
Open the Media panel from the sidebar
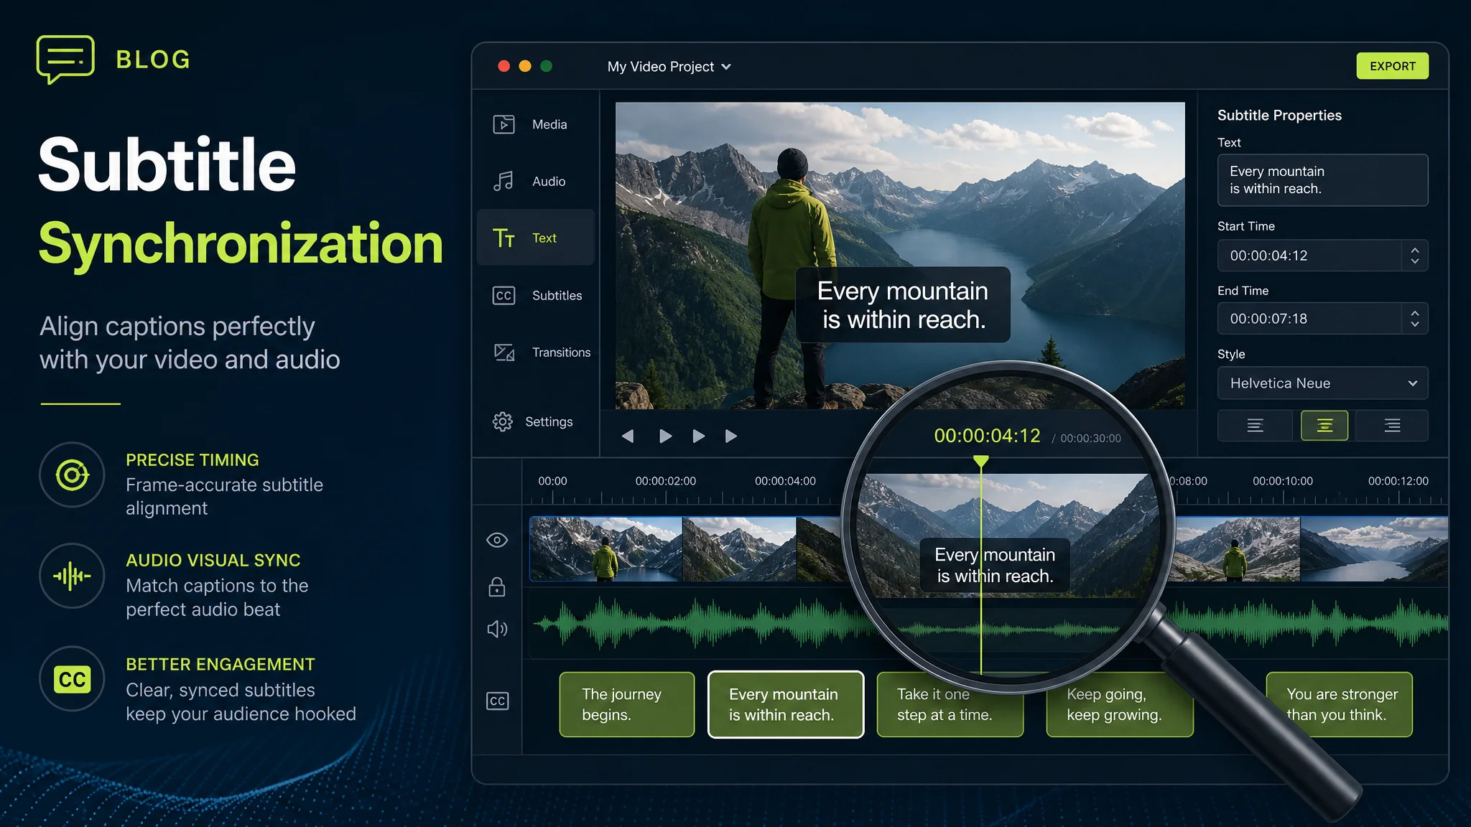coord(530,124)
